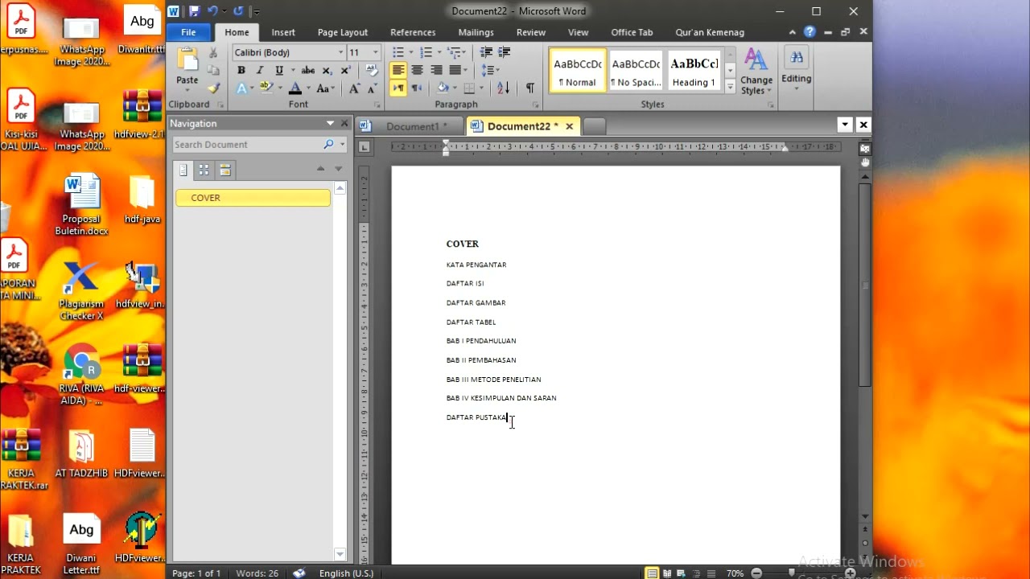Toggle Show/Hide paragraph marks

[x=529, y=88]
